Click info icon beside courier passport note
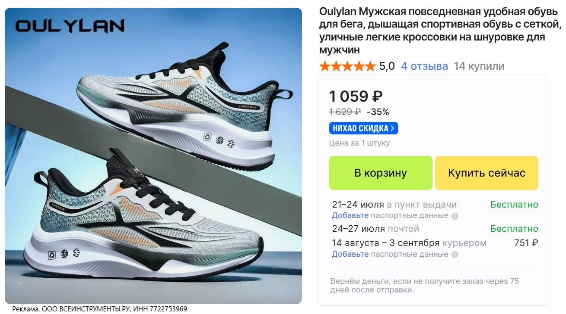Image resolution: width=566 pixels, height=314 pixels. (x=455, y=255)
